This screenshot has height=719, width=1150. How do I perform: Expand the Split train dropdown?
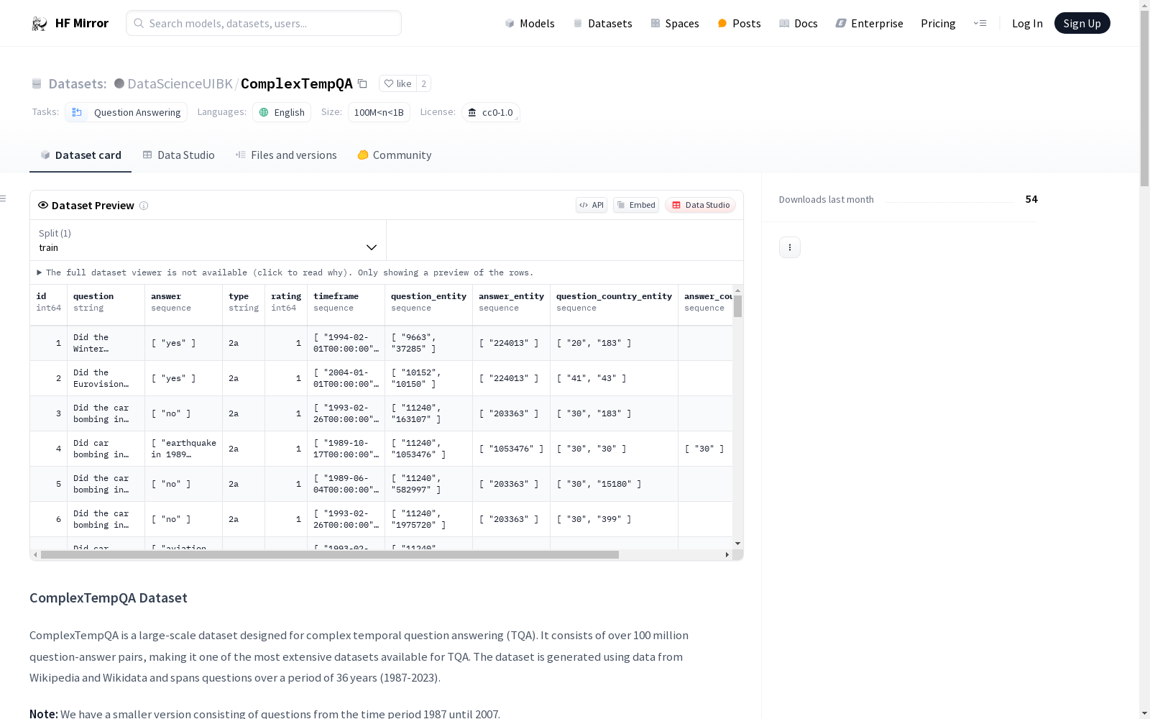coord(208,240)
